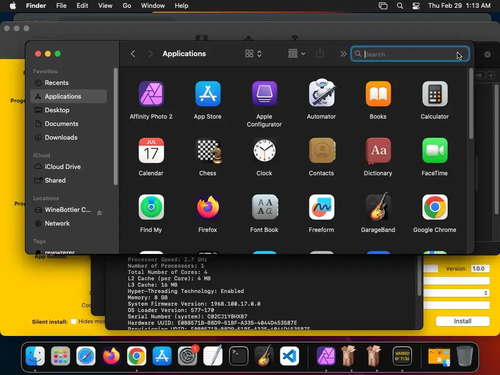Viewport: 500px width, 375px height.
Task: Click the Memory: 8 GB line
Action: pyautogui.click(x=147, y=297)
